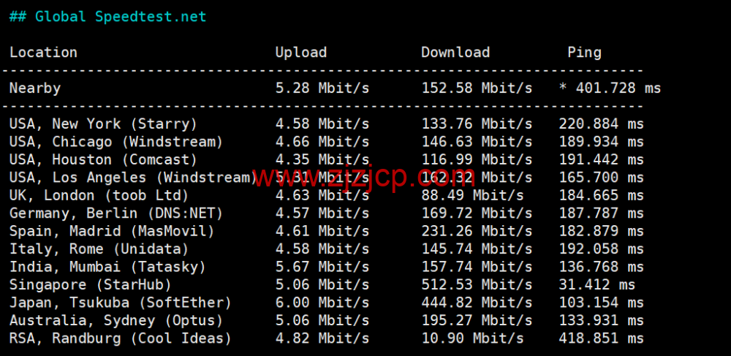Click the Ping column header
The image size is (731, 356).
click(584, 53)
